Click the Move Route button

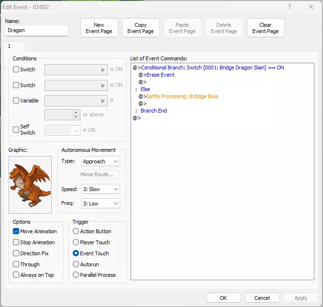pos(98,174)
